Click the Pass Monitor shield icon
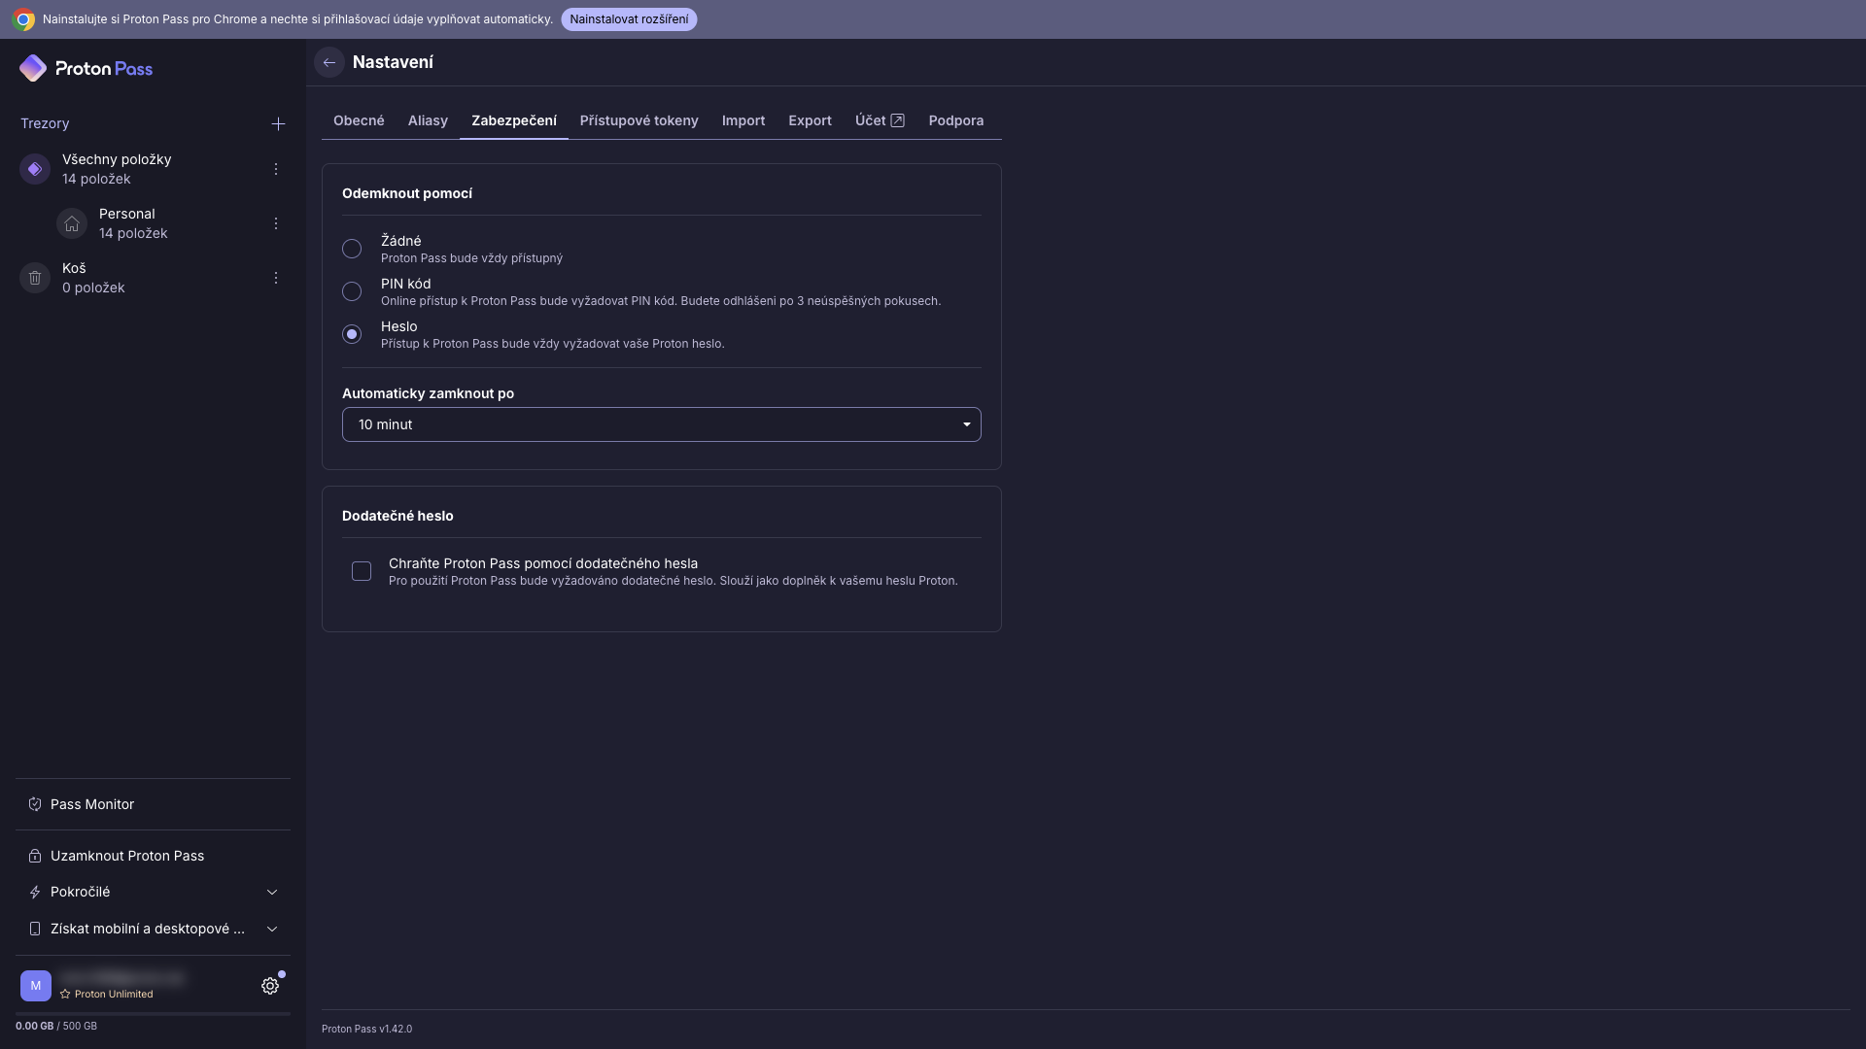1866x1049 pixels. (35, 804)
